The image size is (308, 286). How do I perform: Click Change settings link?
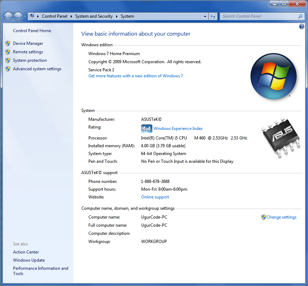281,217
